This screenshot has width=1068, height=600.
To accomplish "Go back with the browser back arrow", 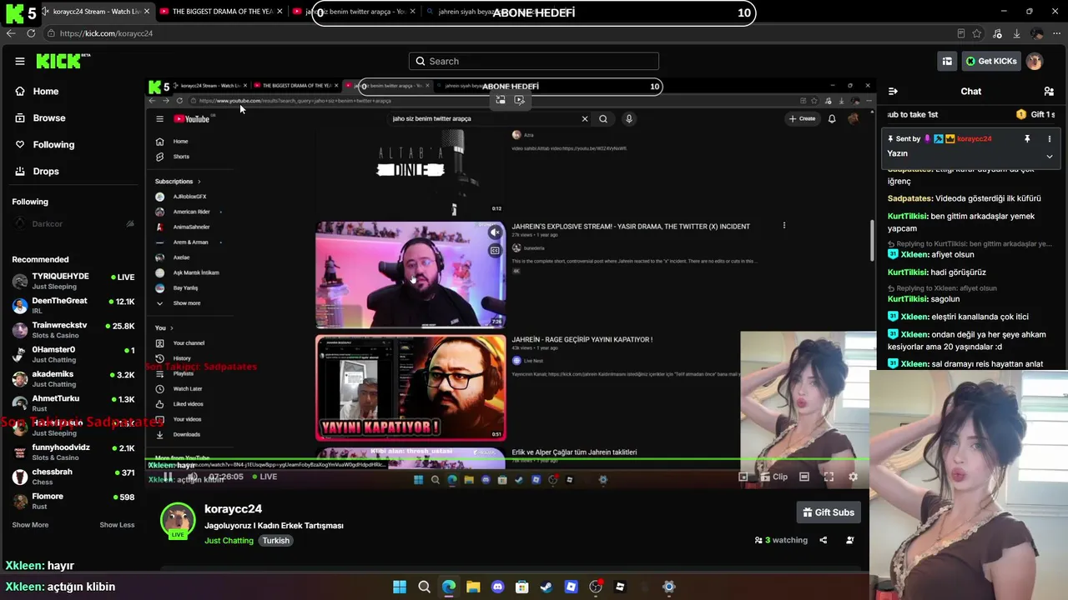I will pos(11,33).
